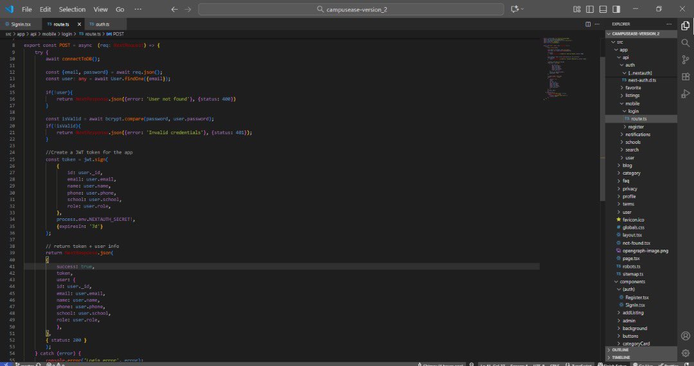Open Register.tsx in Explorer

click(x=641, y=297)
